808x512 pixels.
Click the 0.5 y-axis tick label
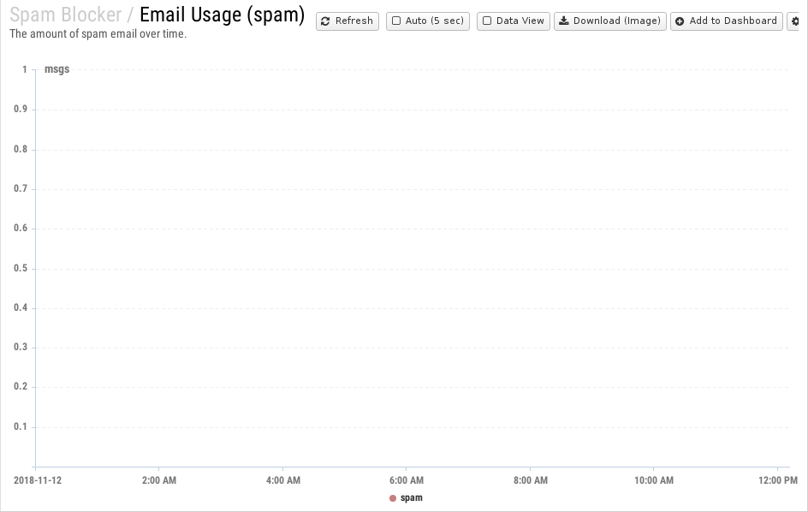click(x=21, y=268)
